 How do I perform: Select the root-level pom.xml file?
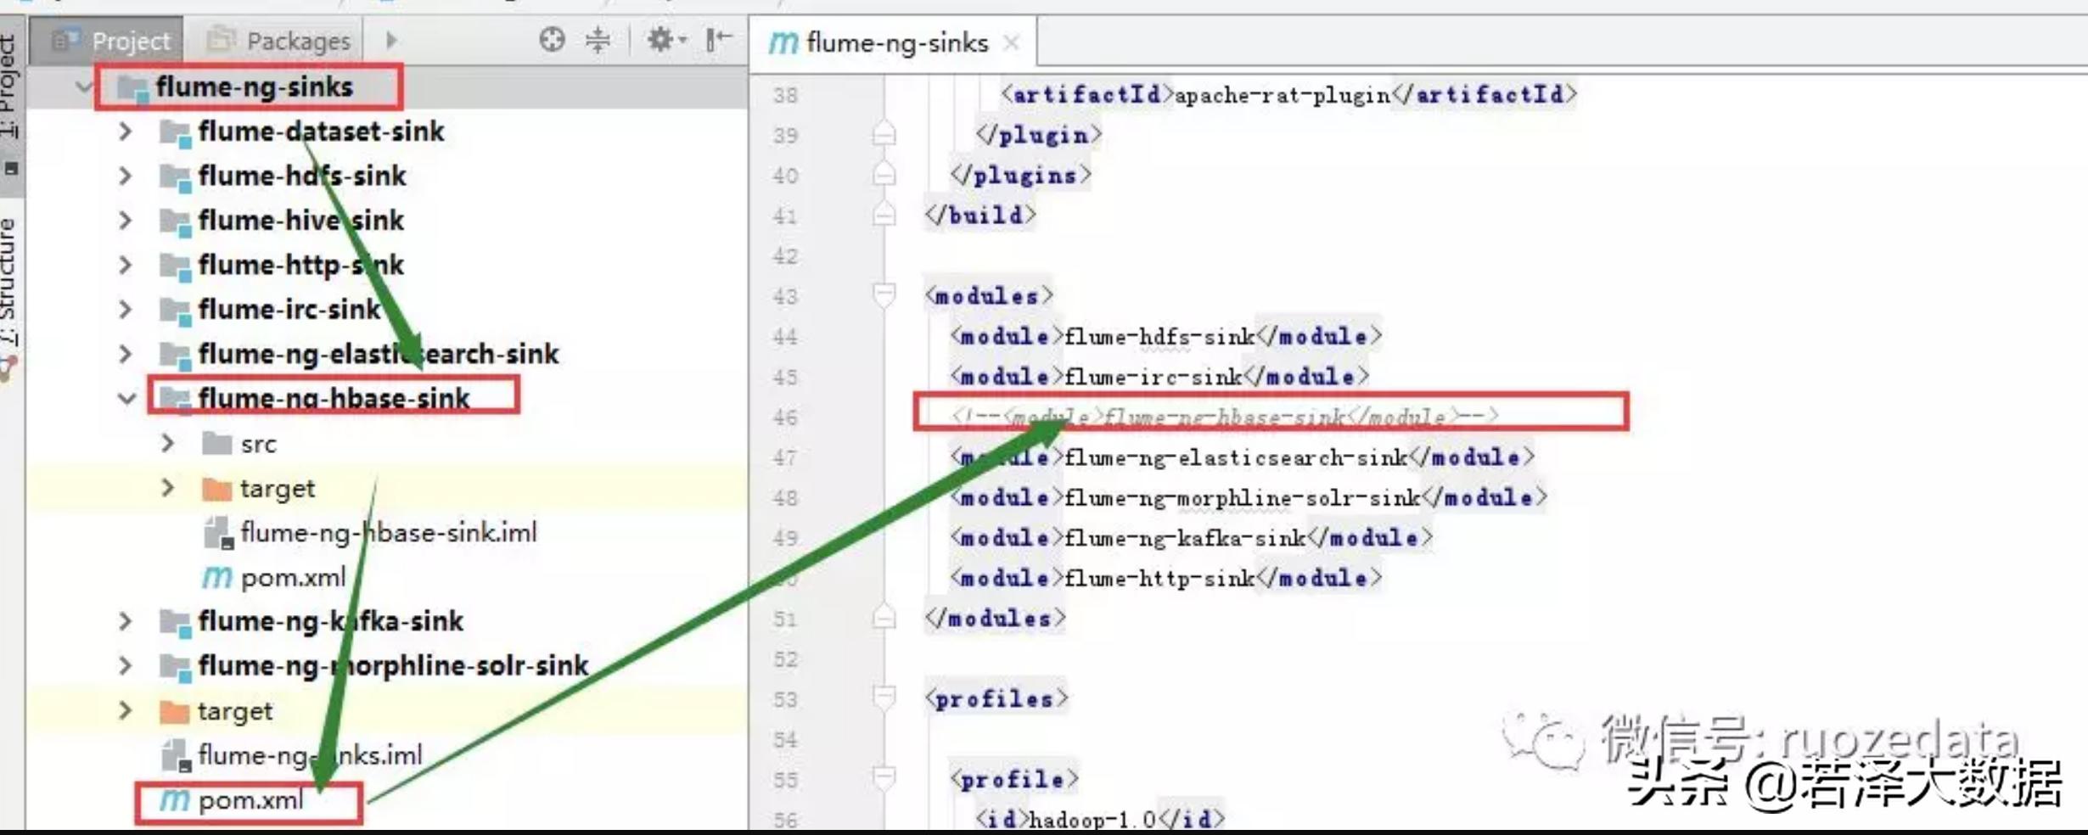[250, 800]
